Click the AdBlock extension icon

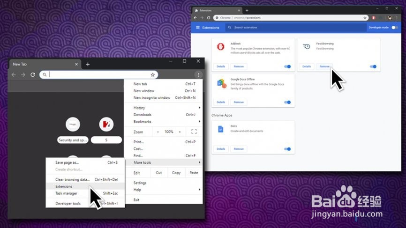click(x=221, y=46)
